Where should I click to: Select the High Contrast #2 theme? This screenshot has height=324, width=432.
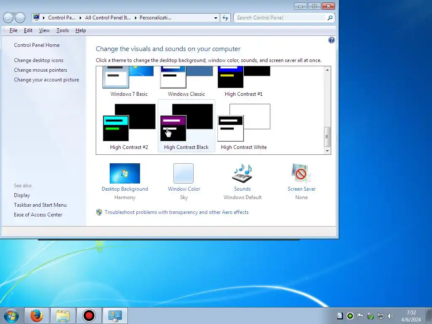[129, 126]
